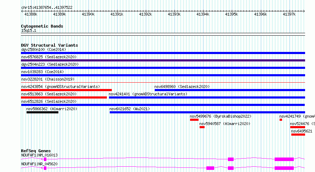Open the dgv2504n223 (Sedlazeck2020) label
This screenshot has width=315, height=172.
(x=50, y=64)
